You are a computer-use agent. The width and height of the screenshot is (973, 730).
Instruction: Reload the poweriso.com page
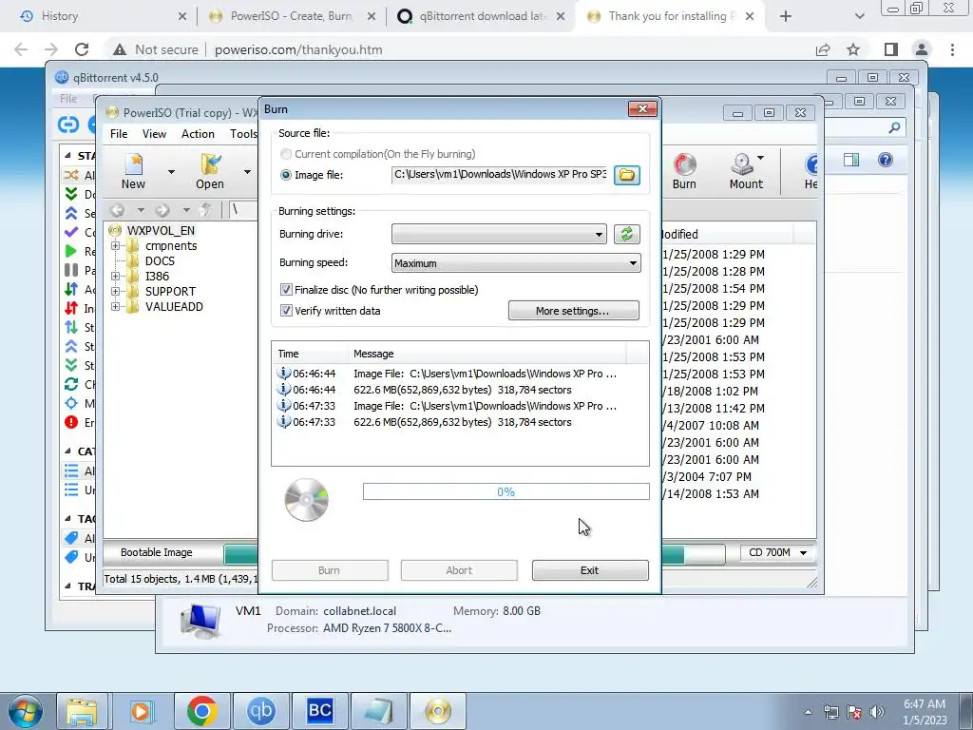[82, 49]
